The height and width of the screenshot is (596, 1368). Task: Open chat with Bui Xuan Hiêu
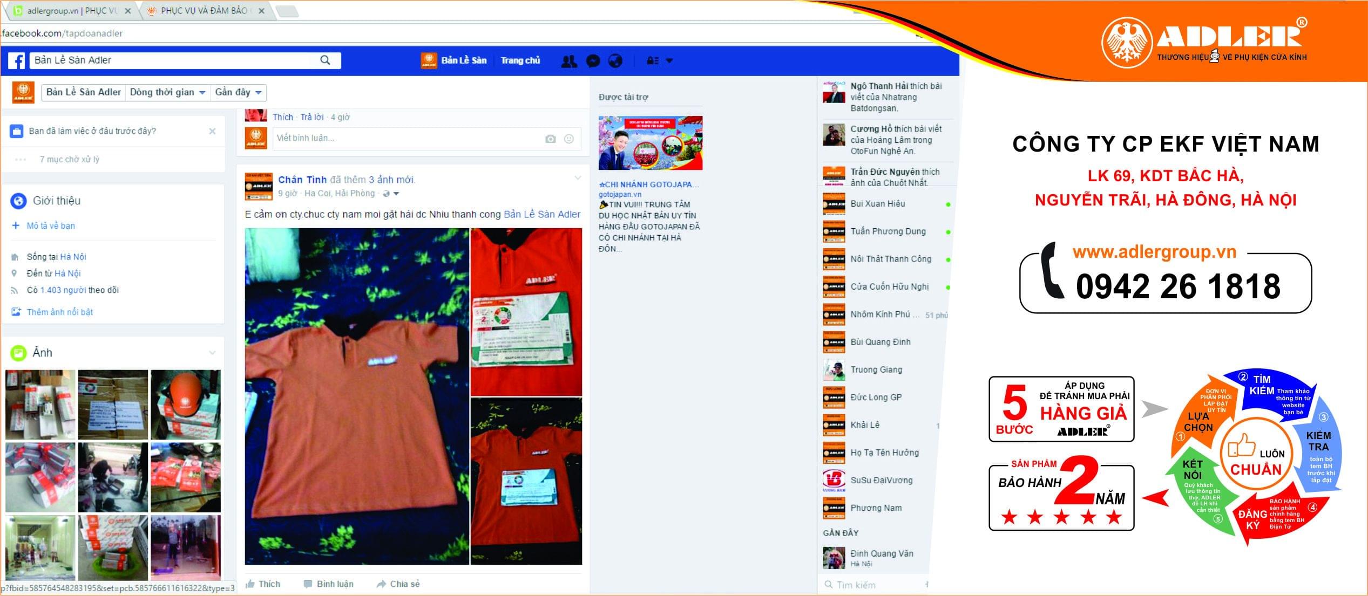[x=886, y=204]
